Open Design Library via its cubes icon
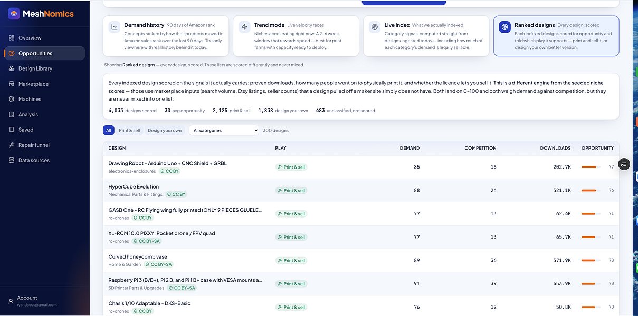 click(12, 68)
